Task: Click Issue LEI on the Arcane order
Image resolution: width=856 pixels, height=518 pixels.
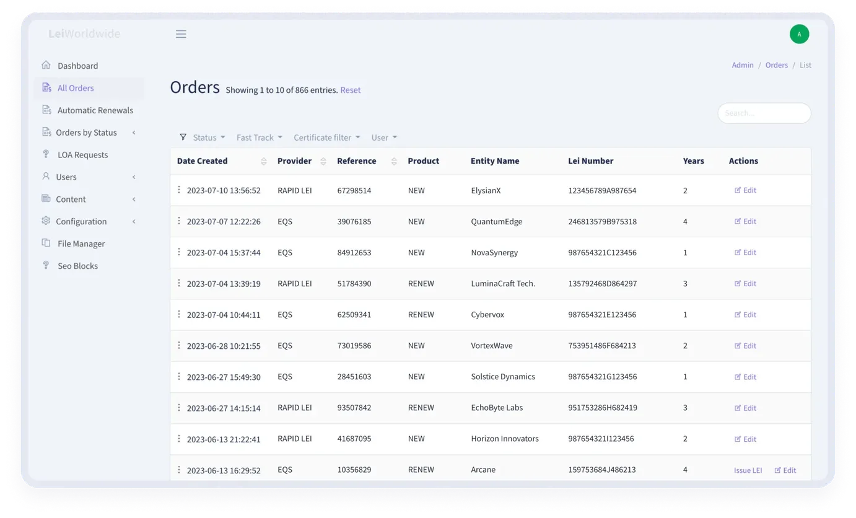Action: pyautogui.click(x=748, y=470)
